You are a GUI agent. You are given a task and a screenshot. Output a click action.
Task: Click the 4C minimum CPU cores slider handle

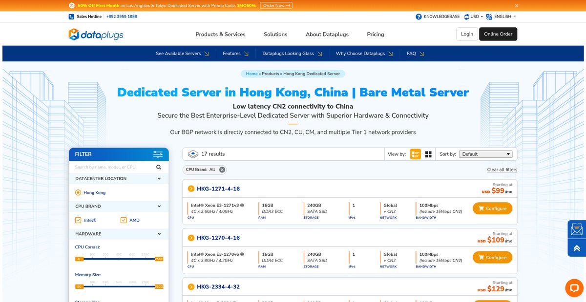pos(79,259)
